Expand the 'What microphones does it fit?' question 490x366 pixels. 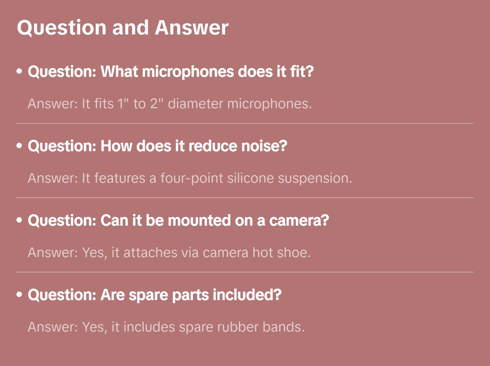[x=170, y=72]
